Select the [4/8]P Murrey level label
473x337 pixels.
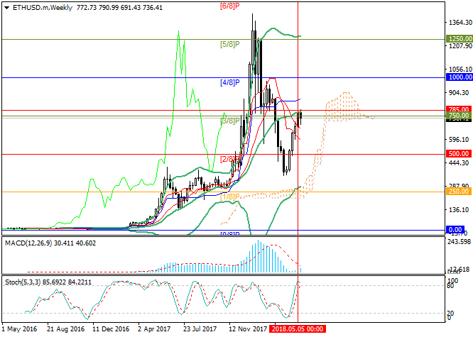230,82
